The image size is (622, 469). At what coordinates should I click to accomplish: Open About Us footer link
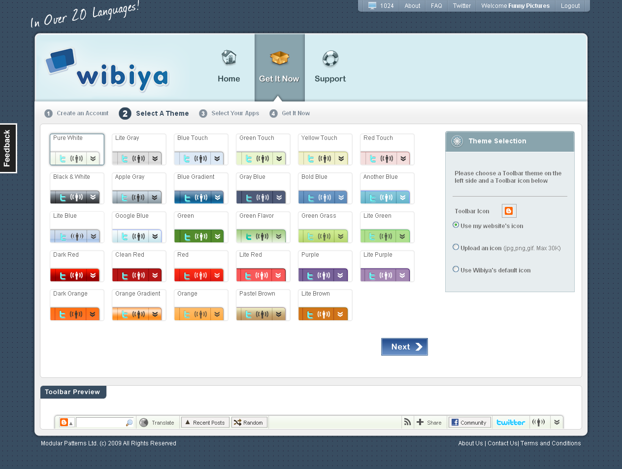point(470,443)
